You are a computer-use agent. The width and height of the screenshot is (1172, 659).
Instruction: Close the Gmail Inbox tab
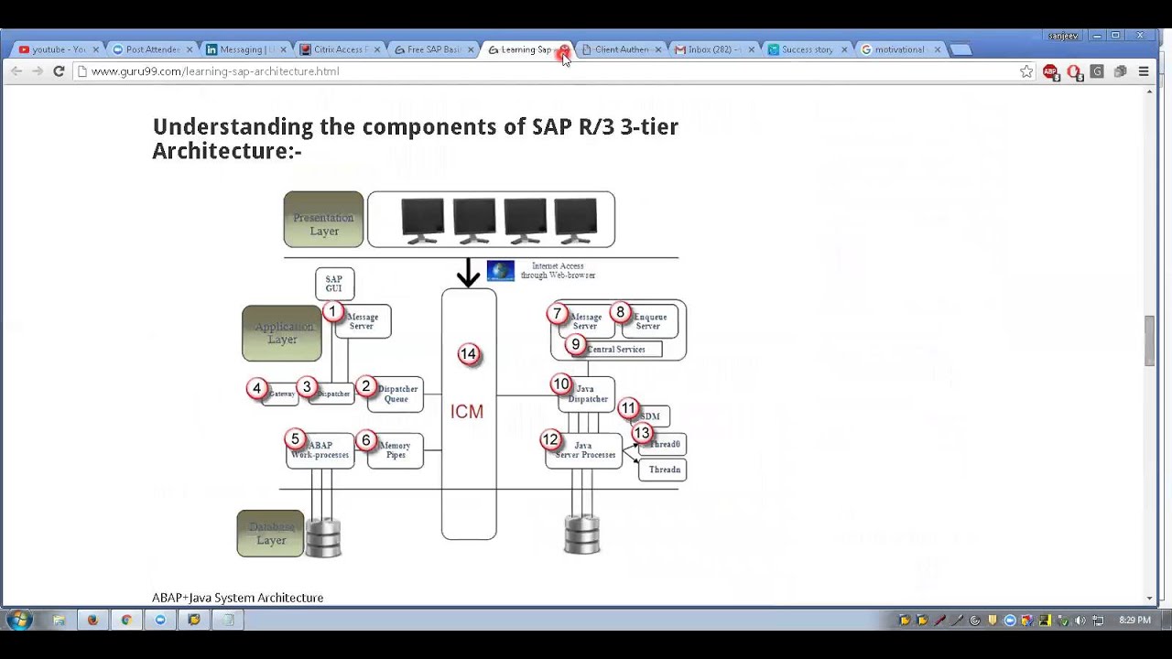[752, 49]
